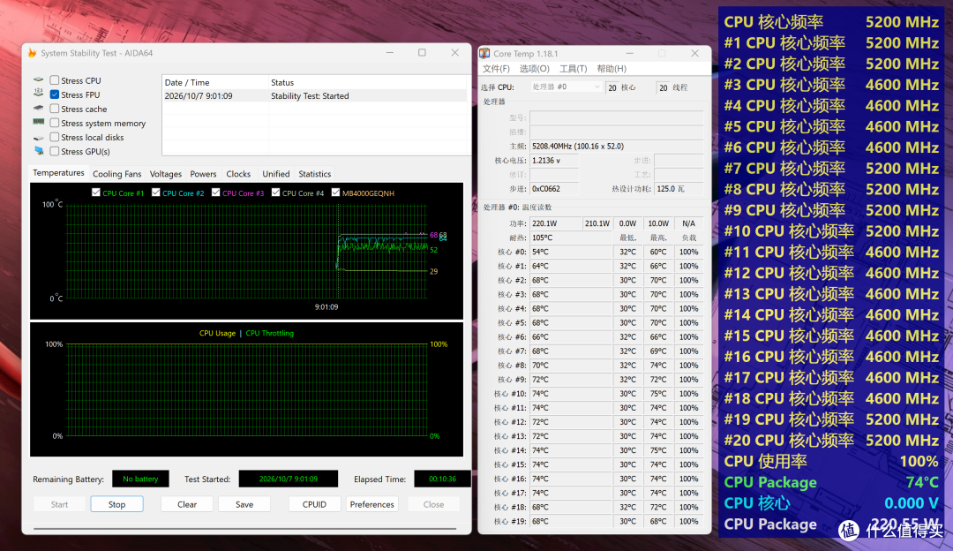This screenshot has height=551, width=953.
Task: Switch to the Statistics tab
Action: click(314, 174)
